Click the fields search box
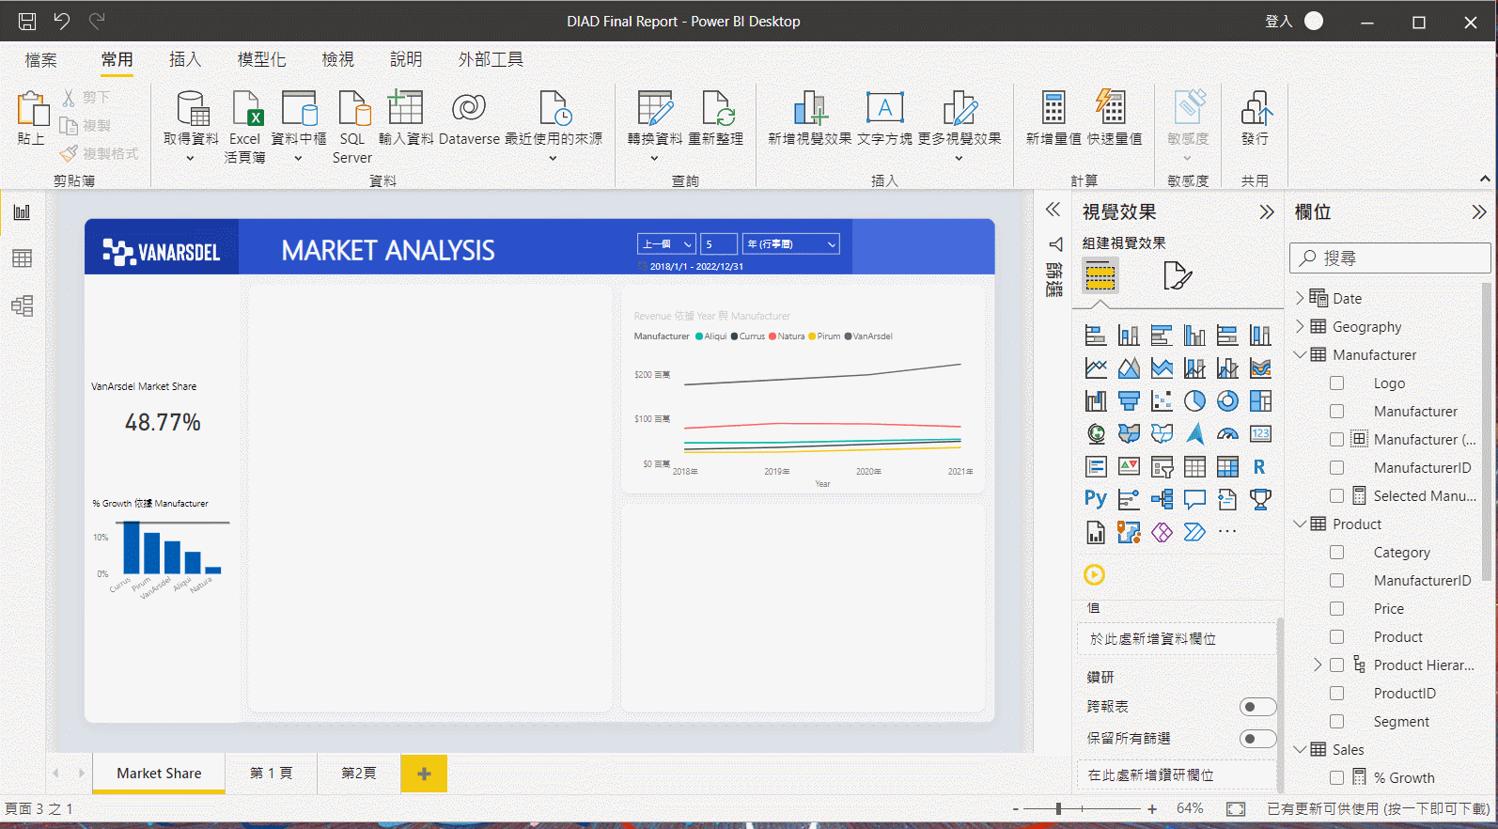 1390,258
